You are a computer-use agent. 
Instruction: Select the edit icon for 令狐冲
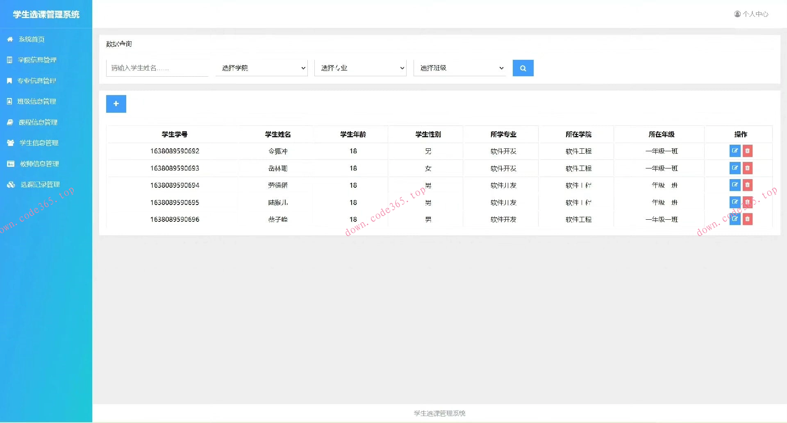pyautogui.click(x=735, y=151)
